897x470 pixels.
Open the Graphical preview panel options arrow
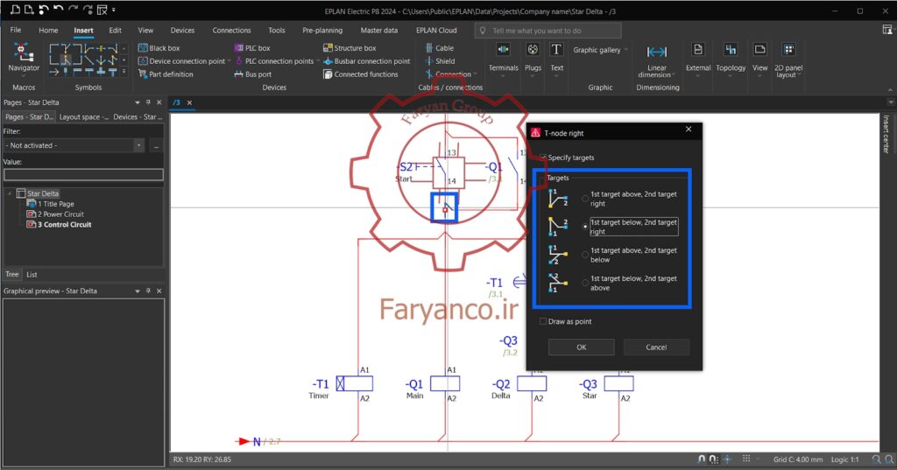pos(138,291)
